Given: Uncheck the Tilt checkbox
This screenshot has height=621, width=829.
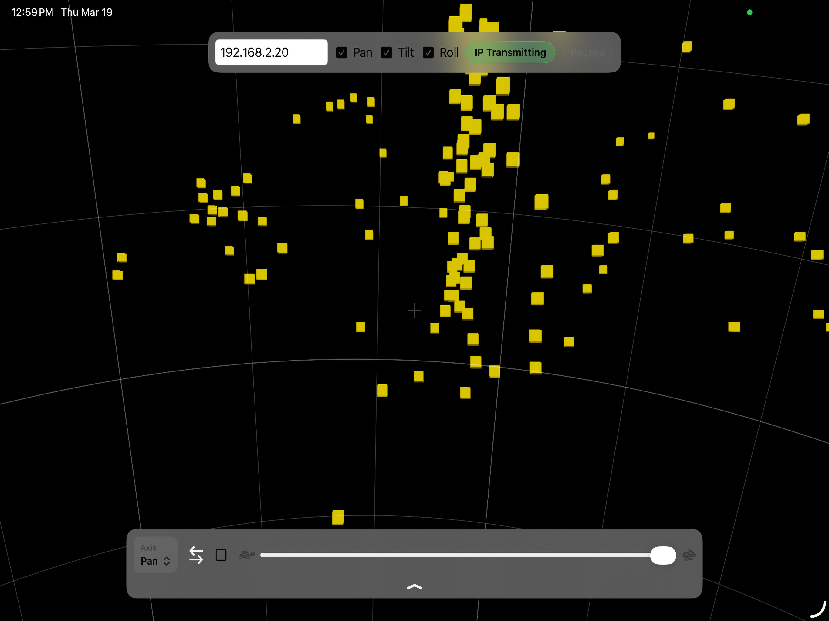Looking at the screenshot, I should (x=386, y=53).
